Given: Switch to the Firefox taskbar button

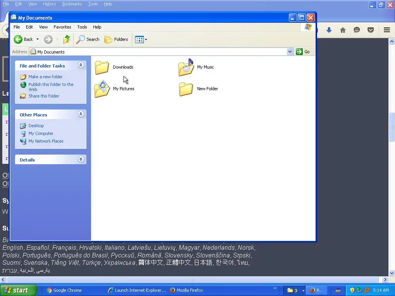Looking at the screenshot, I should [317, 291].
